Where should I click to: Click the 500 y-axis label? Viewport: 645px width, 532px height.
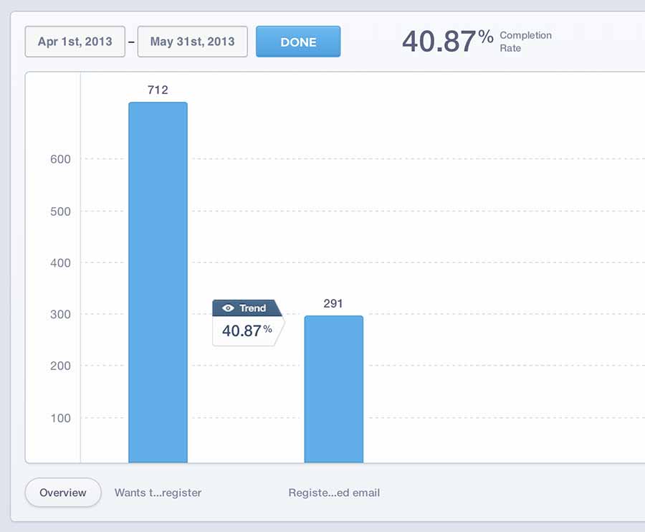pyautogui.click(x=60, y=212)
